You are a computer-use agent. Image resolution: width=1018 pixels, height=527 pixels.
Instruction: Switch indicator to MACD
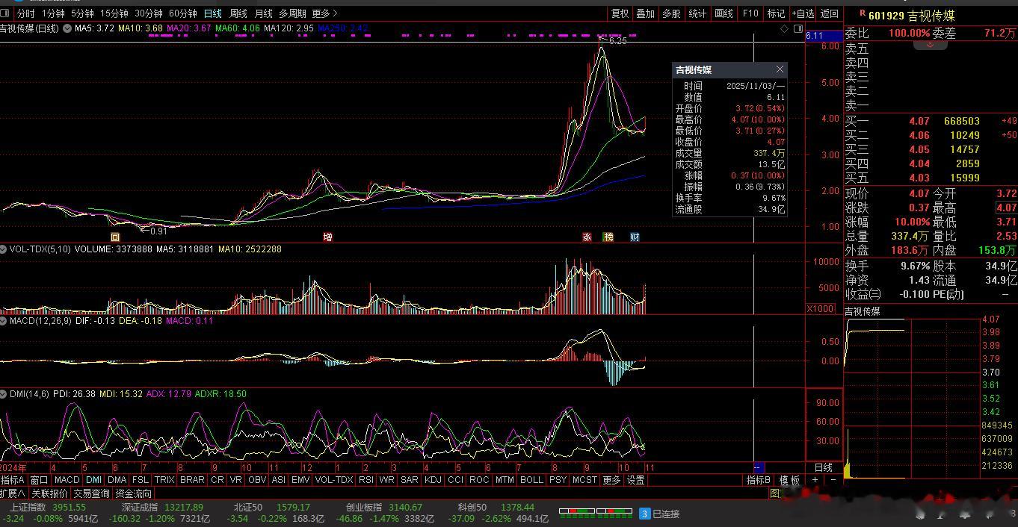[67, 480]
